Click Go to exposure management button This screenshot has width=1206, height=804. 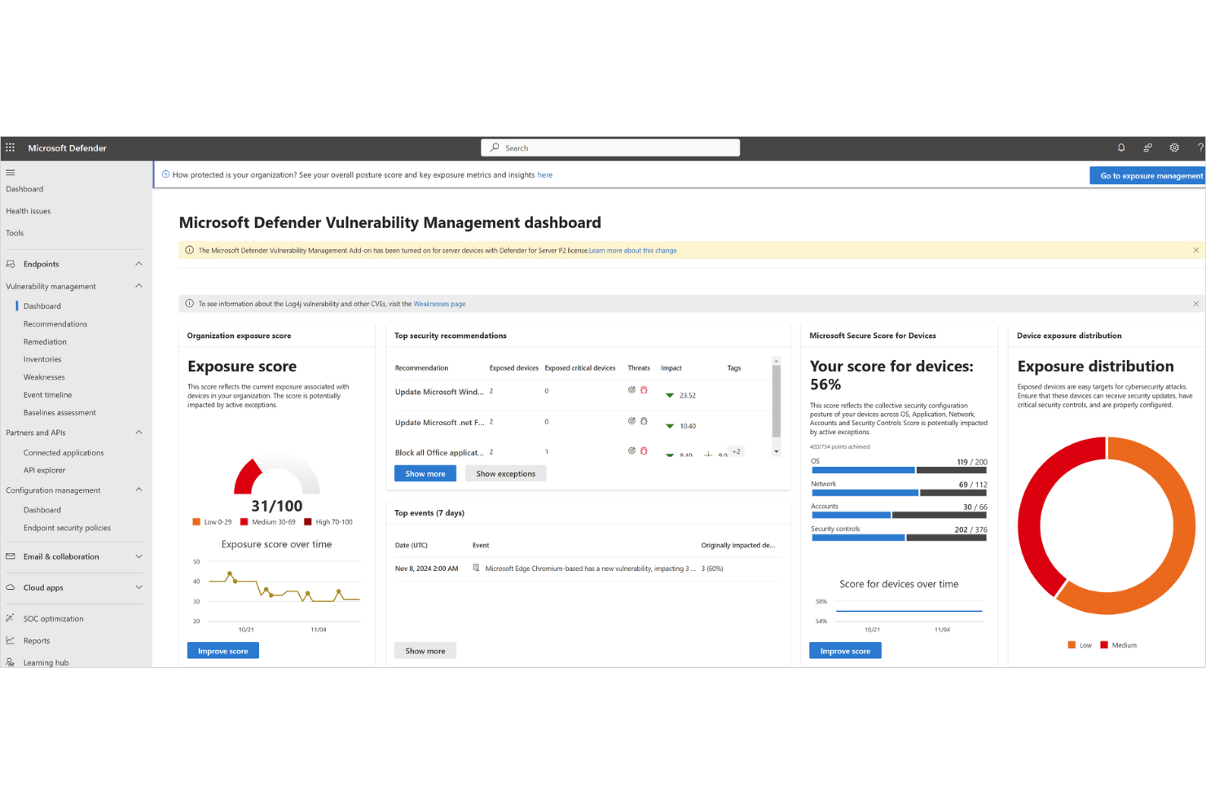[x=1148, y=175]
